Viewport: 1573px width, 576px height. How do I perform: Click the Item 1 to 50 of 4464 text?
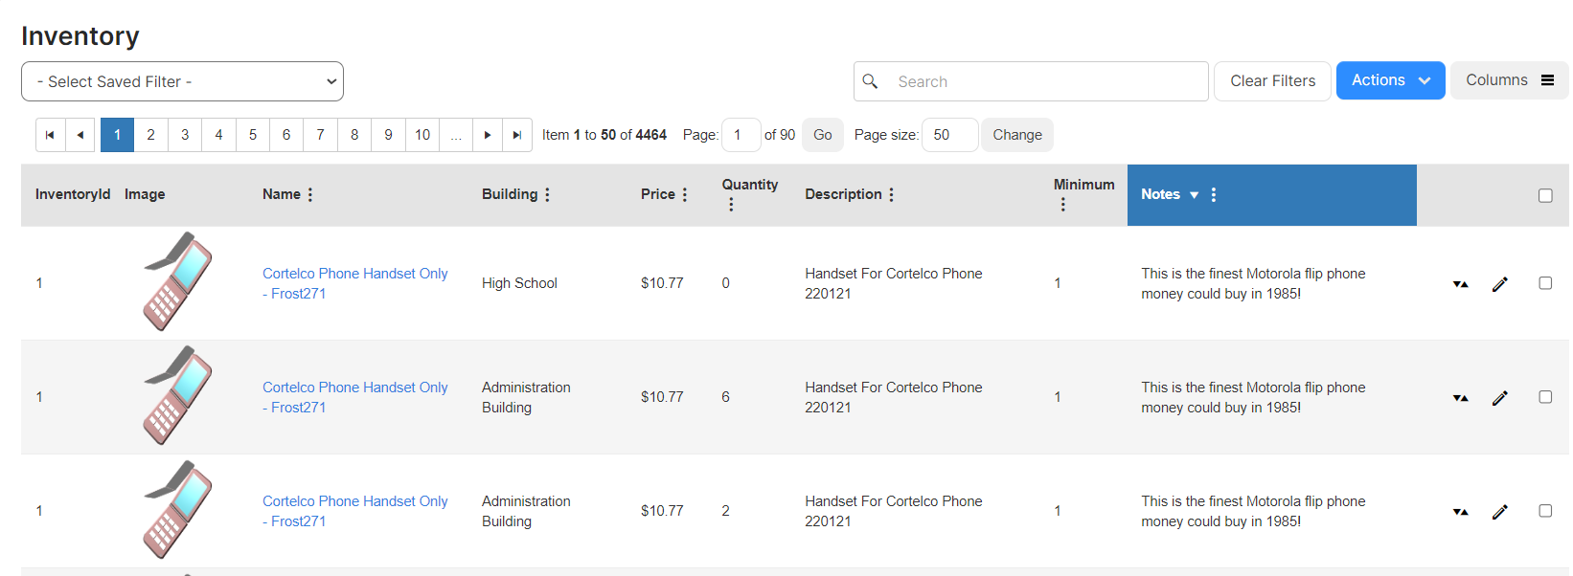(x=604, y=135)
